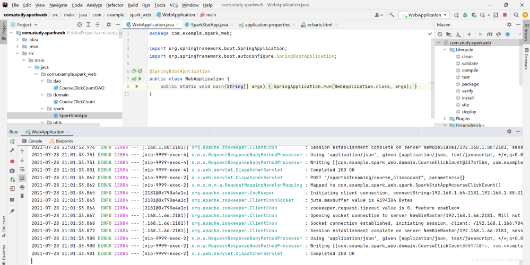
Task: Collapse the Lifecycle node in Maven panel
Action: click(445, 49)
